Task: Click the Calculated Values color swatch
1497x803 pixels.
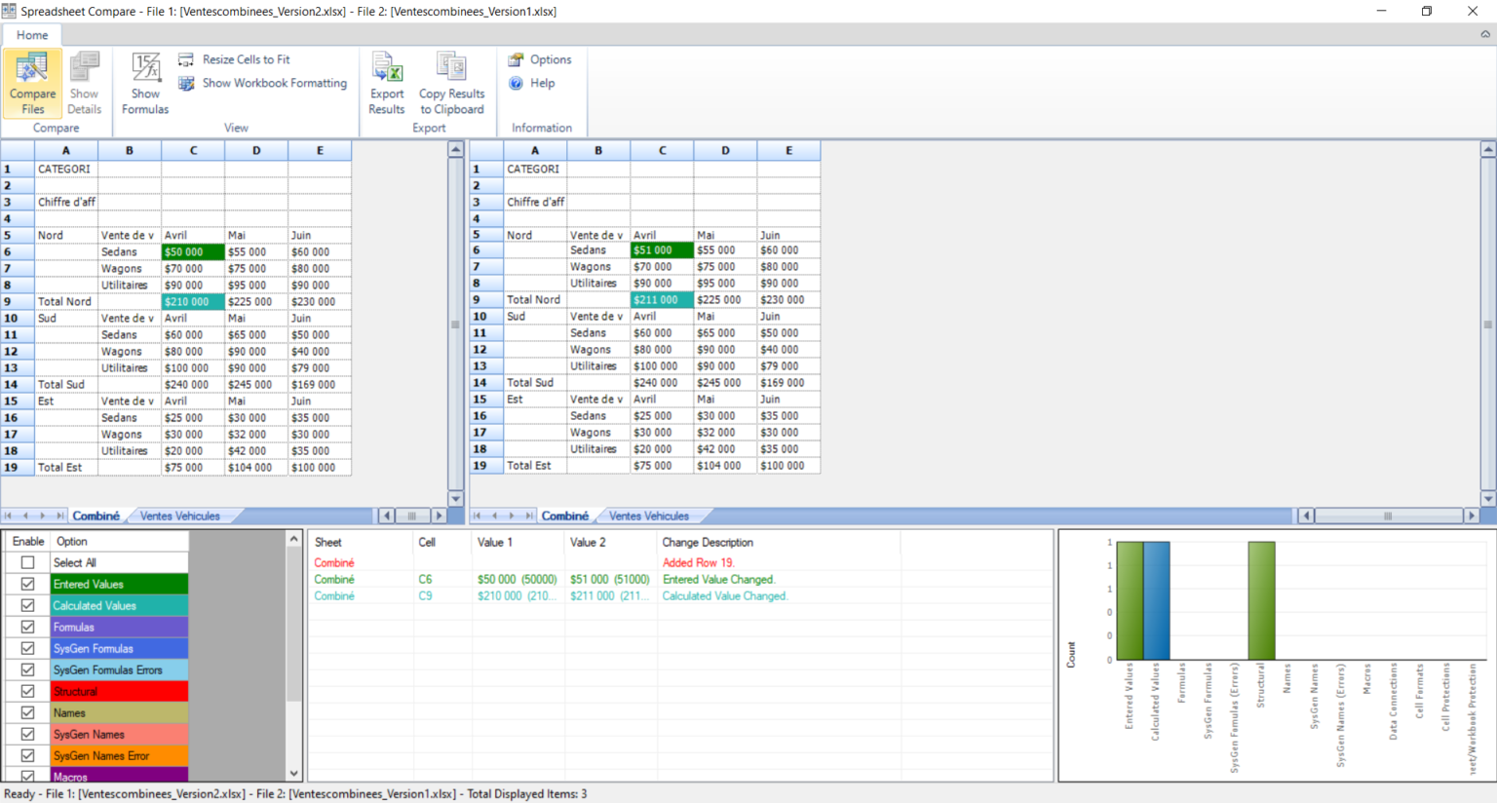Action: [x=119, y=606]
